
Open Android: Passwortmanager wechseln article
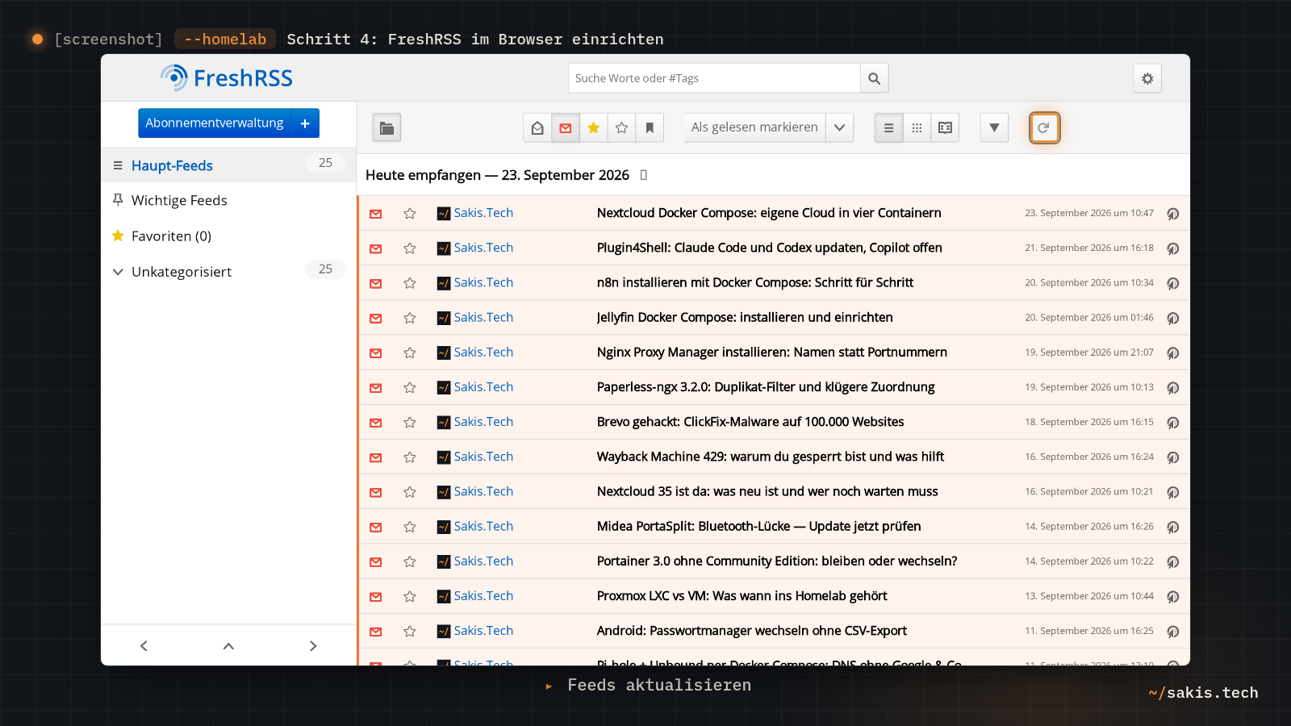click(752, 630)
